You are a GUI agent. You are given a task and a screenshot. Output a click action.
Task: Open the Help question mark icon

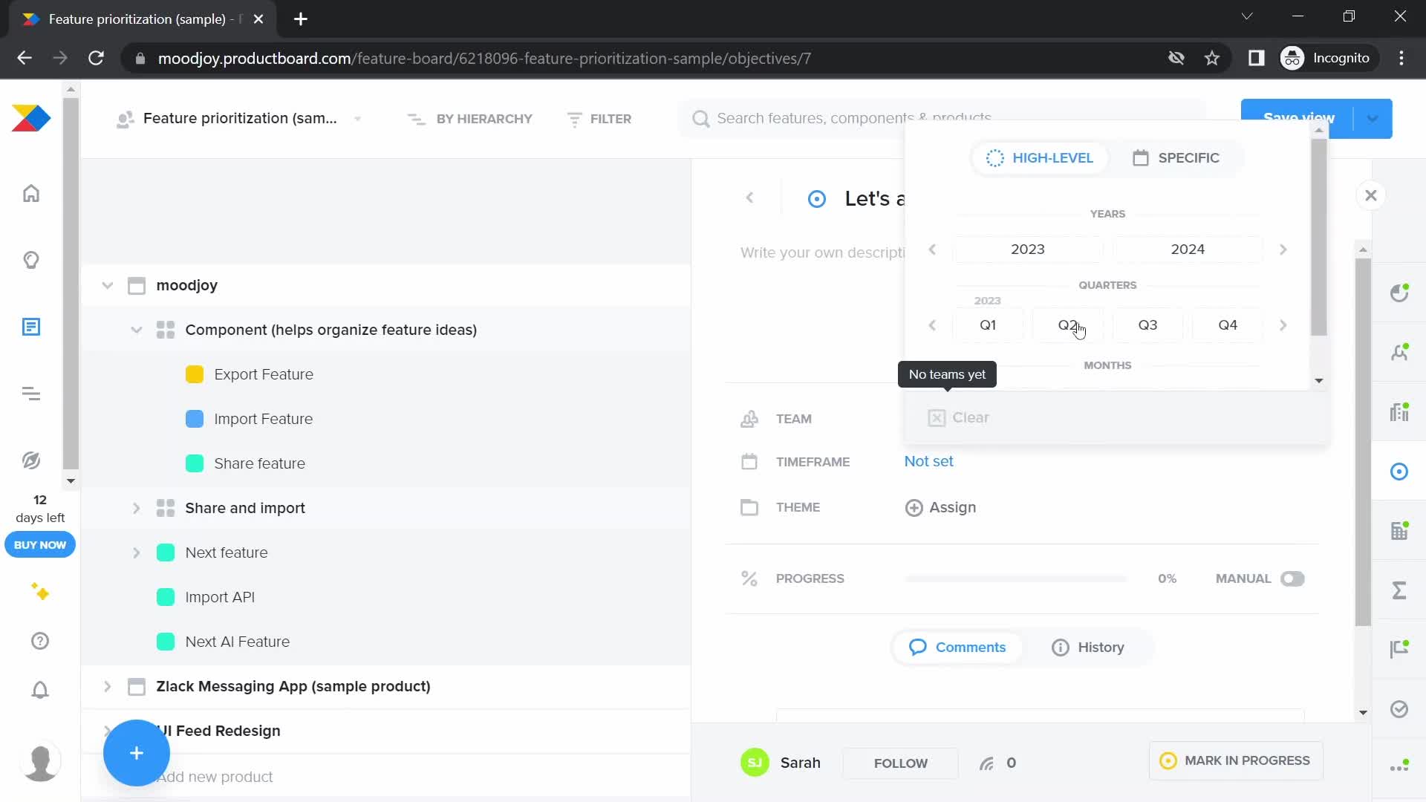(x=40, y=641)
